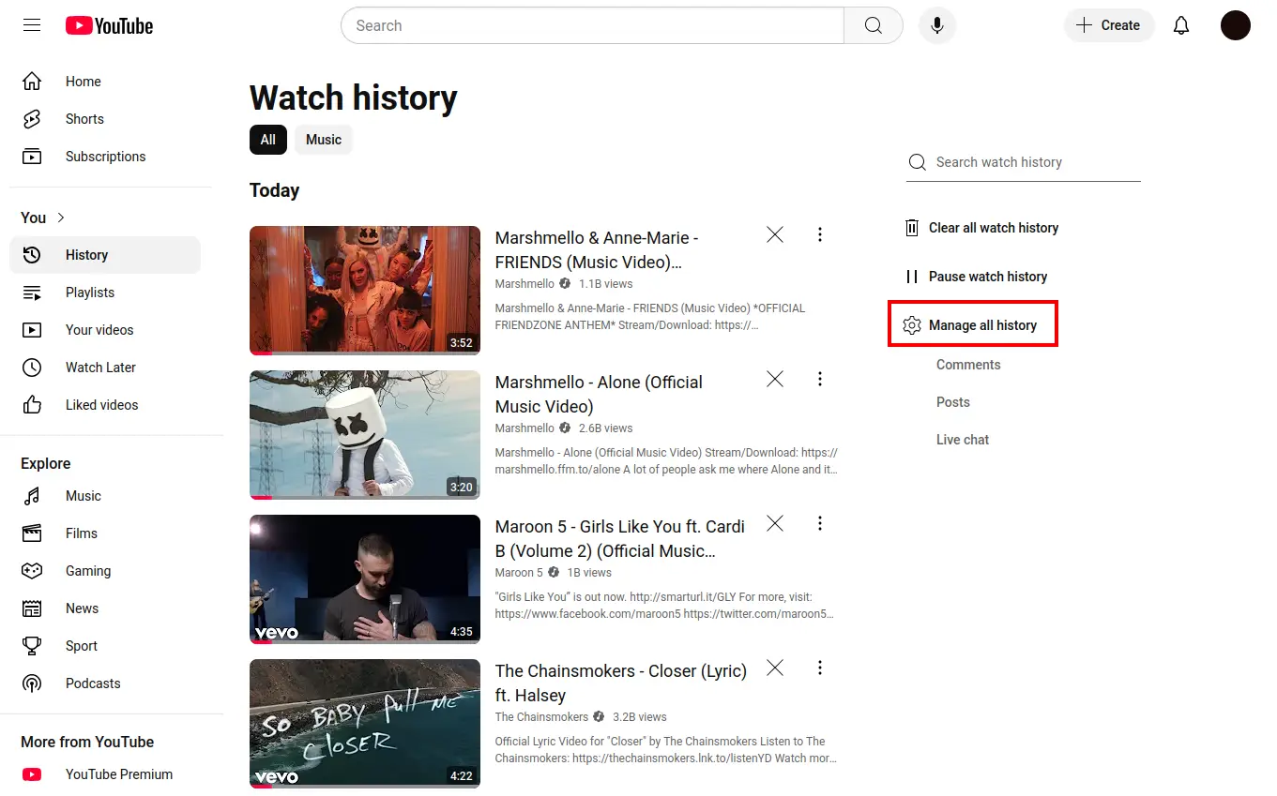Click the Your videos icon
The height and width of the screenshot is (796, 1277).
(x=32, y=330)
